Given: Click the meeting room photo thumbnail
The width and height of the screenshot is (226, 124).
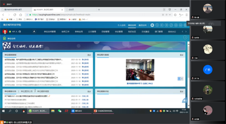Looking at the screenshot, I should [x=140, y=70].
